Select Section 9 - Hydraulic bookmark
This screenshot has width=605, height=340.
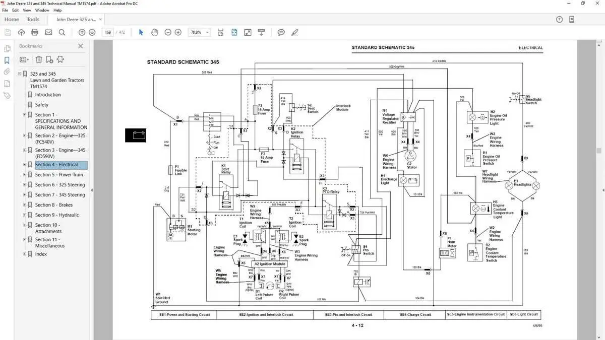(x=57, y=215)
